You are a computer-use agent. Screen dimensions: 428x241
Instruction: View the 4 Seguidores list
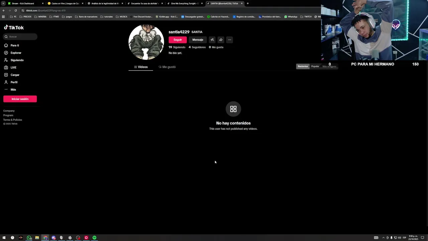tap(197, 47)
